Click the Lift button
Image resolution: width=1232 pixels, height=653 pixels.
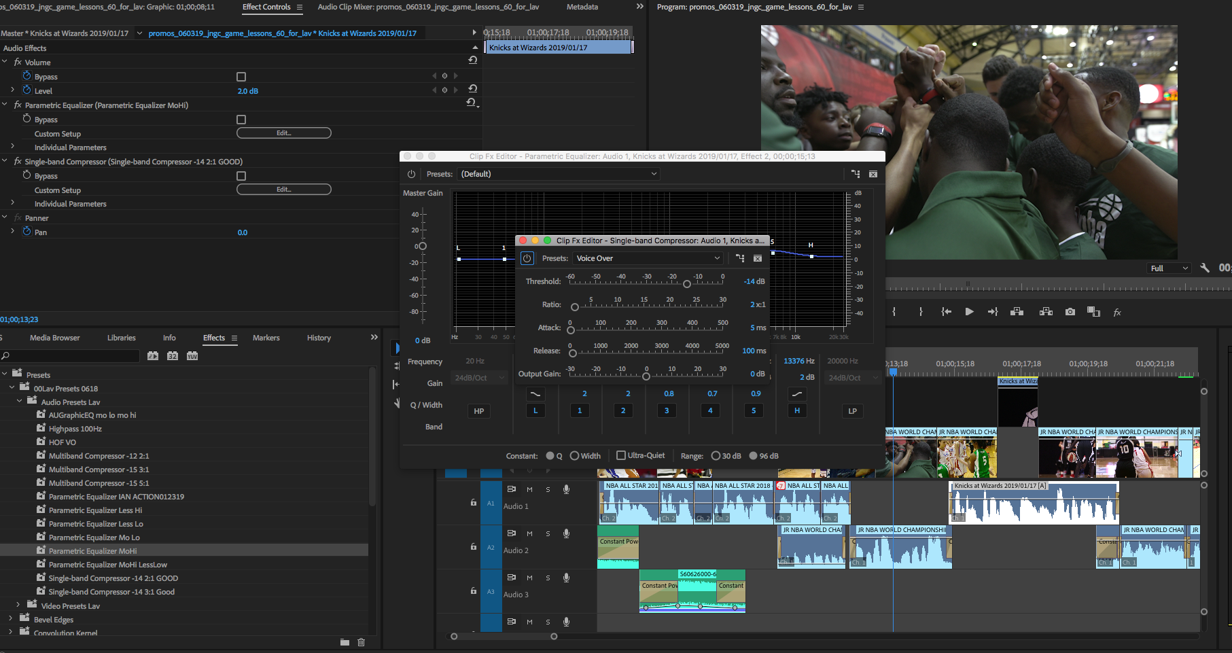(1017, 312)
